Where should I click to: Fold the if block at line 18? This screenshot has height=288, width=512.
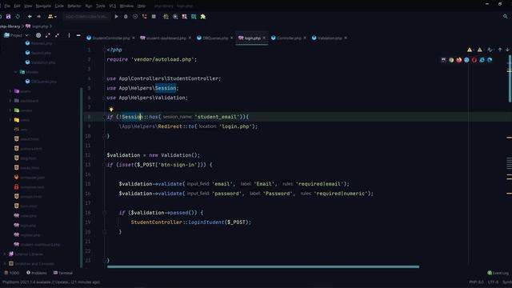[105, 213]
